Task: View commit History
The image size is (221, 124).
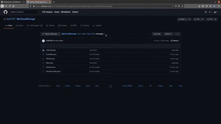Action: coord(174,41)
